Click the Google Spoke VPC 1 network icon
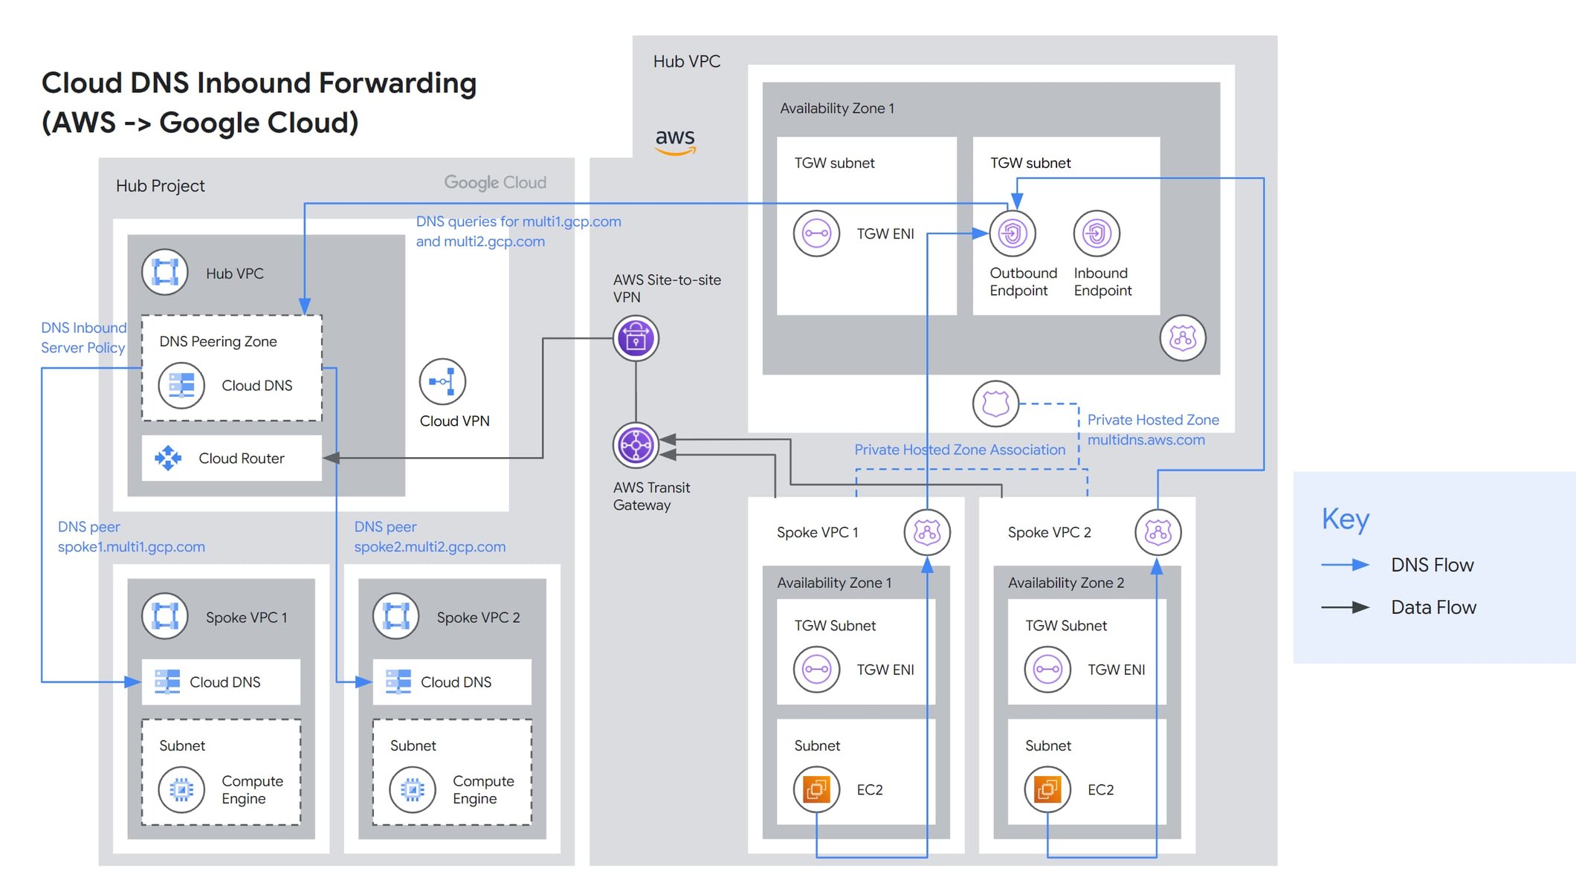This screenshot has height=880, width=1576. [x=165, y=616]
